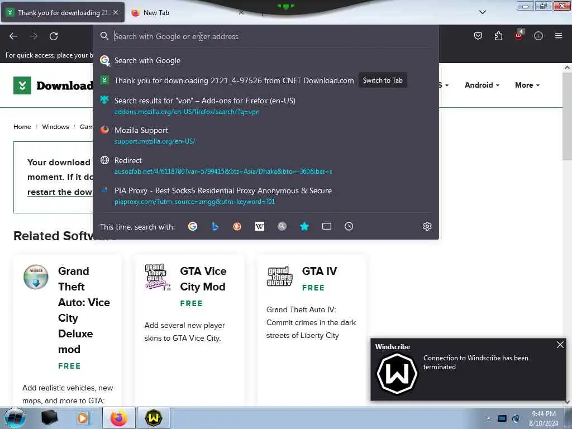Open the media player taskbar icon
The image size is (572, 429).
[x=83, y=418]
